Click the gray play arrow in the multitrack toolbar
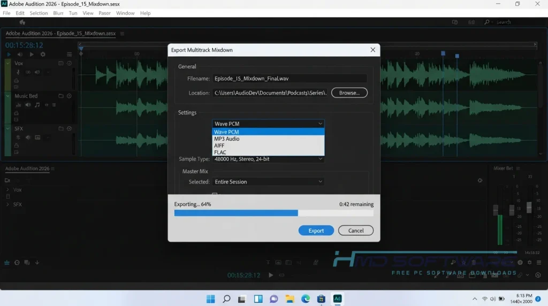The height and width of the screenshot is (306, 548). pyautogui.click(x=32, y=54)
